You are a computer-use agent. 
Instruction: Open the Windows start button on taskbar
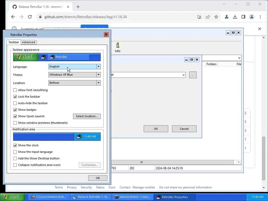coord(13,197)
